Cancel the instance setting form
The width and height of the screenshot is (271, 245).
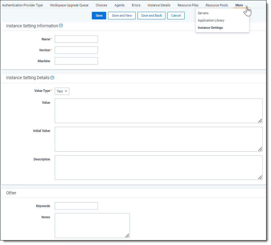(x=176, y=16)
